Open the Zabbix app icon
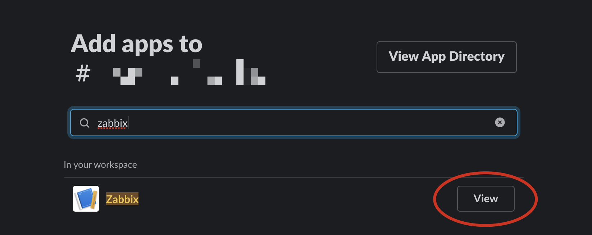592x235 pixels. point(86,199)
